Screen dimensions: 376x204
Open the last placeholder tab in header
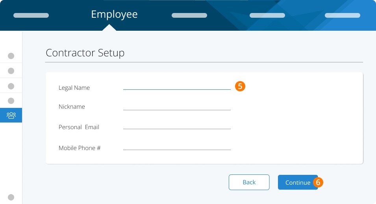(343, 15)
